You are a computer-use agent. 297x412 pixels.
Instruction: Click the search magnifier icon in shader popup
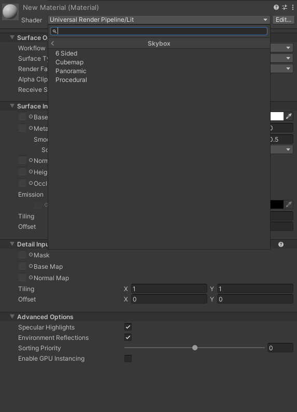coord(54,31)
